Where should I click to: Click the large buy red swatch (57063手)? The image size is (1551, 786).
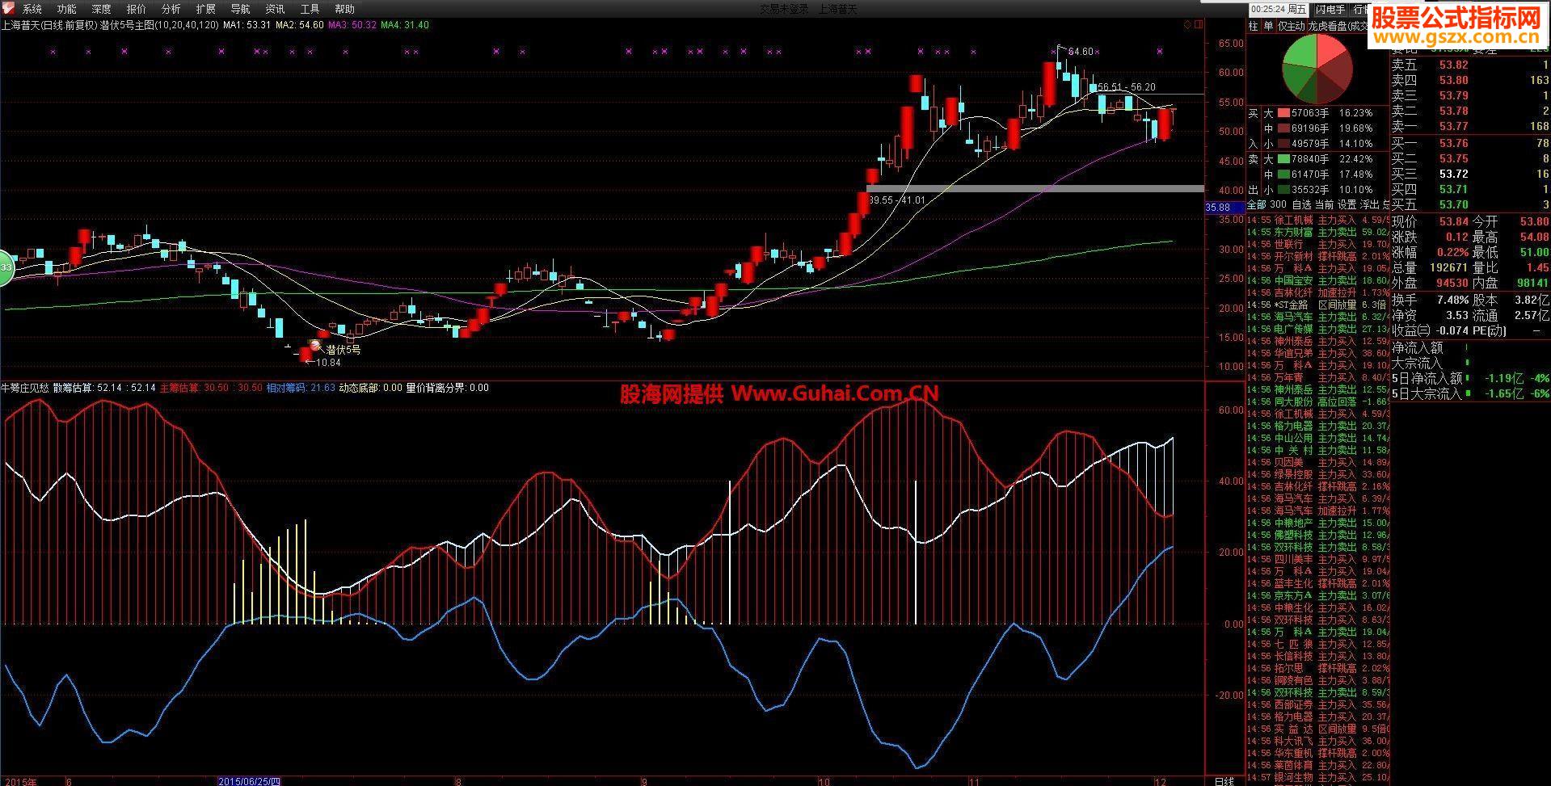pos(1283,114)
